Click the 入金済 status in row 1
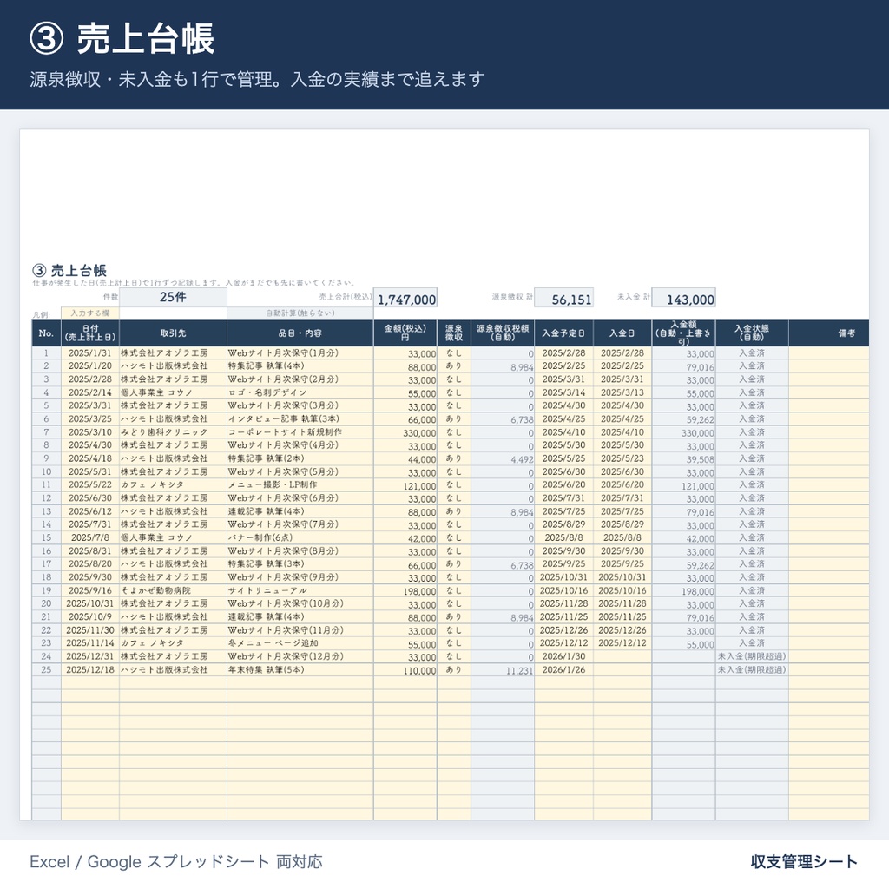 pos(752,353)
